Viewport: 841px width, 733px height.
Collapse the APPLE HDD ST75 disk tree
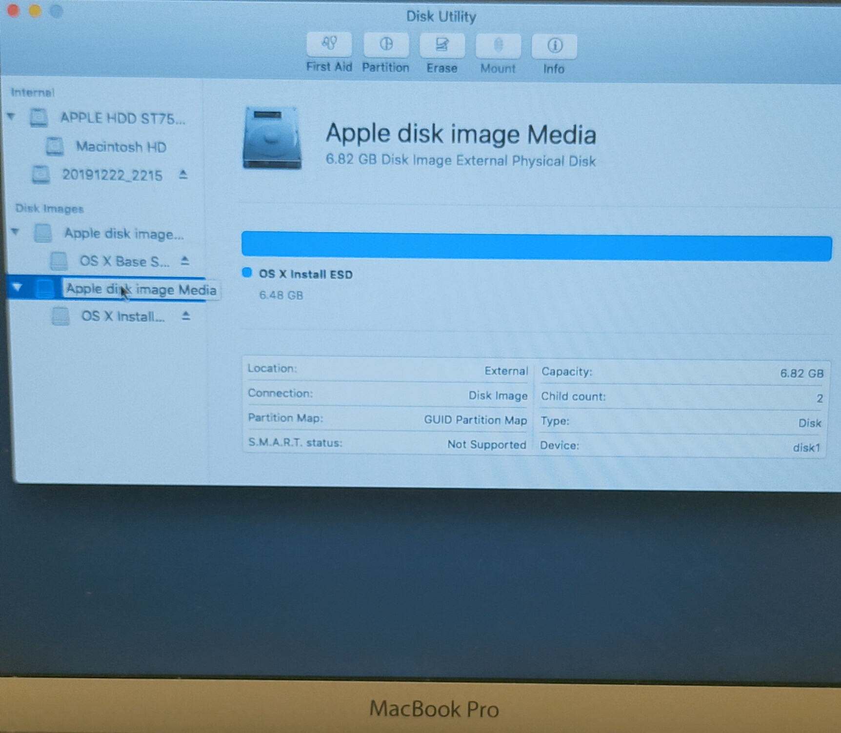(11, 117)
